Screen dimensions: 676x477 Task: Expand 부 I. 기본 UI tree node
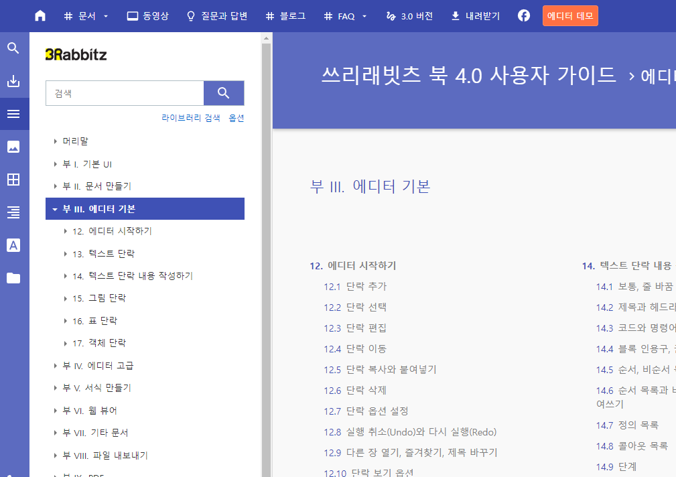(x=55, y=164)
